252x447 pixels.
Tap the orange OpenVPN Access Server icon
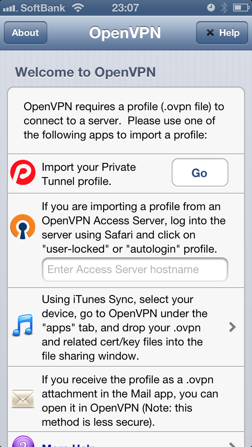23,227
